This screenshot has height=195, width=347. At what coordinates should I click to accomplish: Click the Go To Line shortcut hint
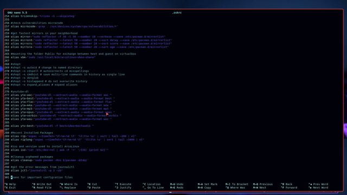(x=153, y=188)
